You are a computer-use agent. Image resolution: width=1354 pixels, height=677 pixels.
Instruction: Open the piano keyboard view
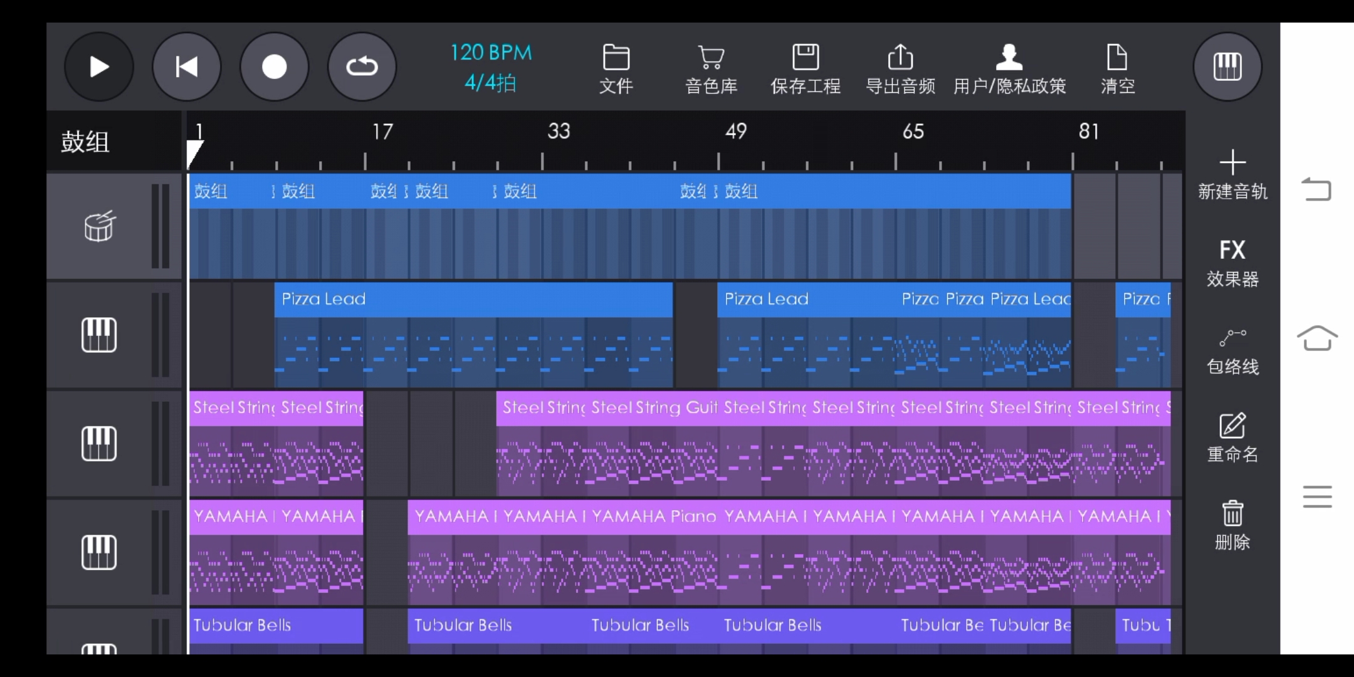(1227, 66)
